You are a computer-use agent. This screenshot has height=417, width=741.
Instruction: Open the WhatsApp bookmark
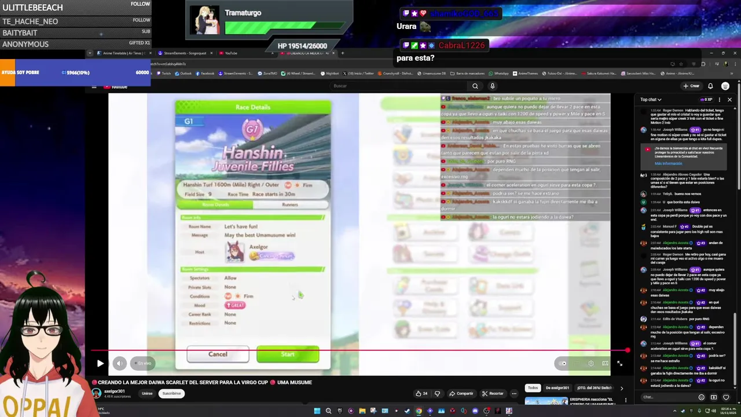498,74
